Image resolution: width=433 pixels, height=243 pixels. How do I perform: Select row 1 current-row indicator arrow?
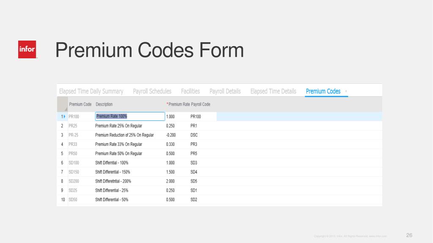[64, 117]
